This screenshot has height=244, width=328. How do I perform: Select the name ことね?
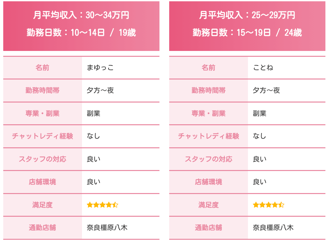click(x=263, y=68)
